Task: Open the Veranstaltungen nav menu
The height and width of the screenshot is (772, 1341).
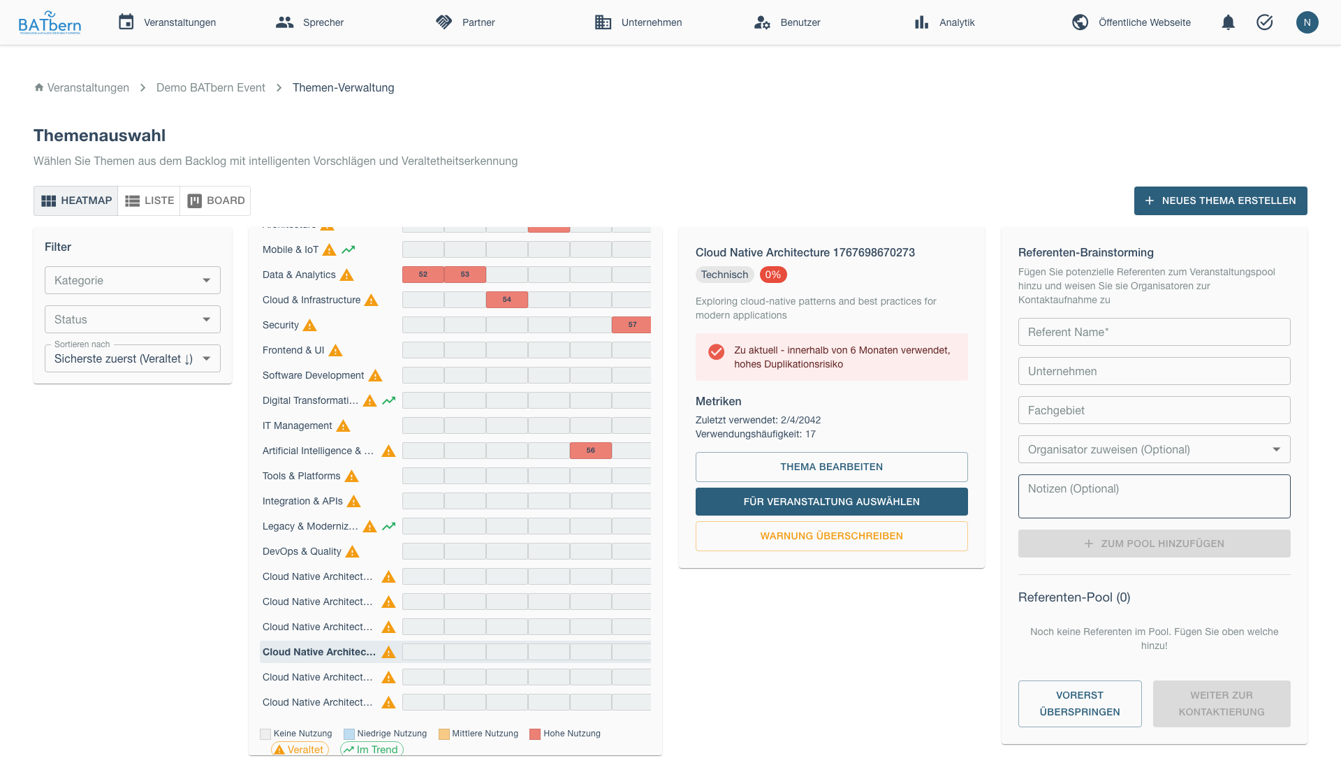Action: (x=167, y=22)
